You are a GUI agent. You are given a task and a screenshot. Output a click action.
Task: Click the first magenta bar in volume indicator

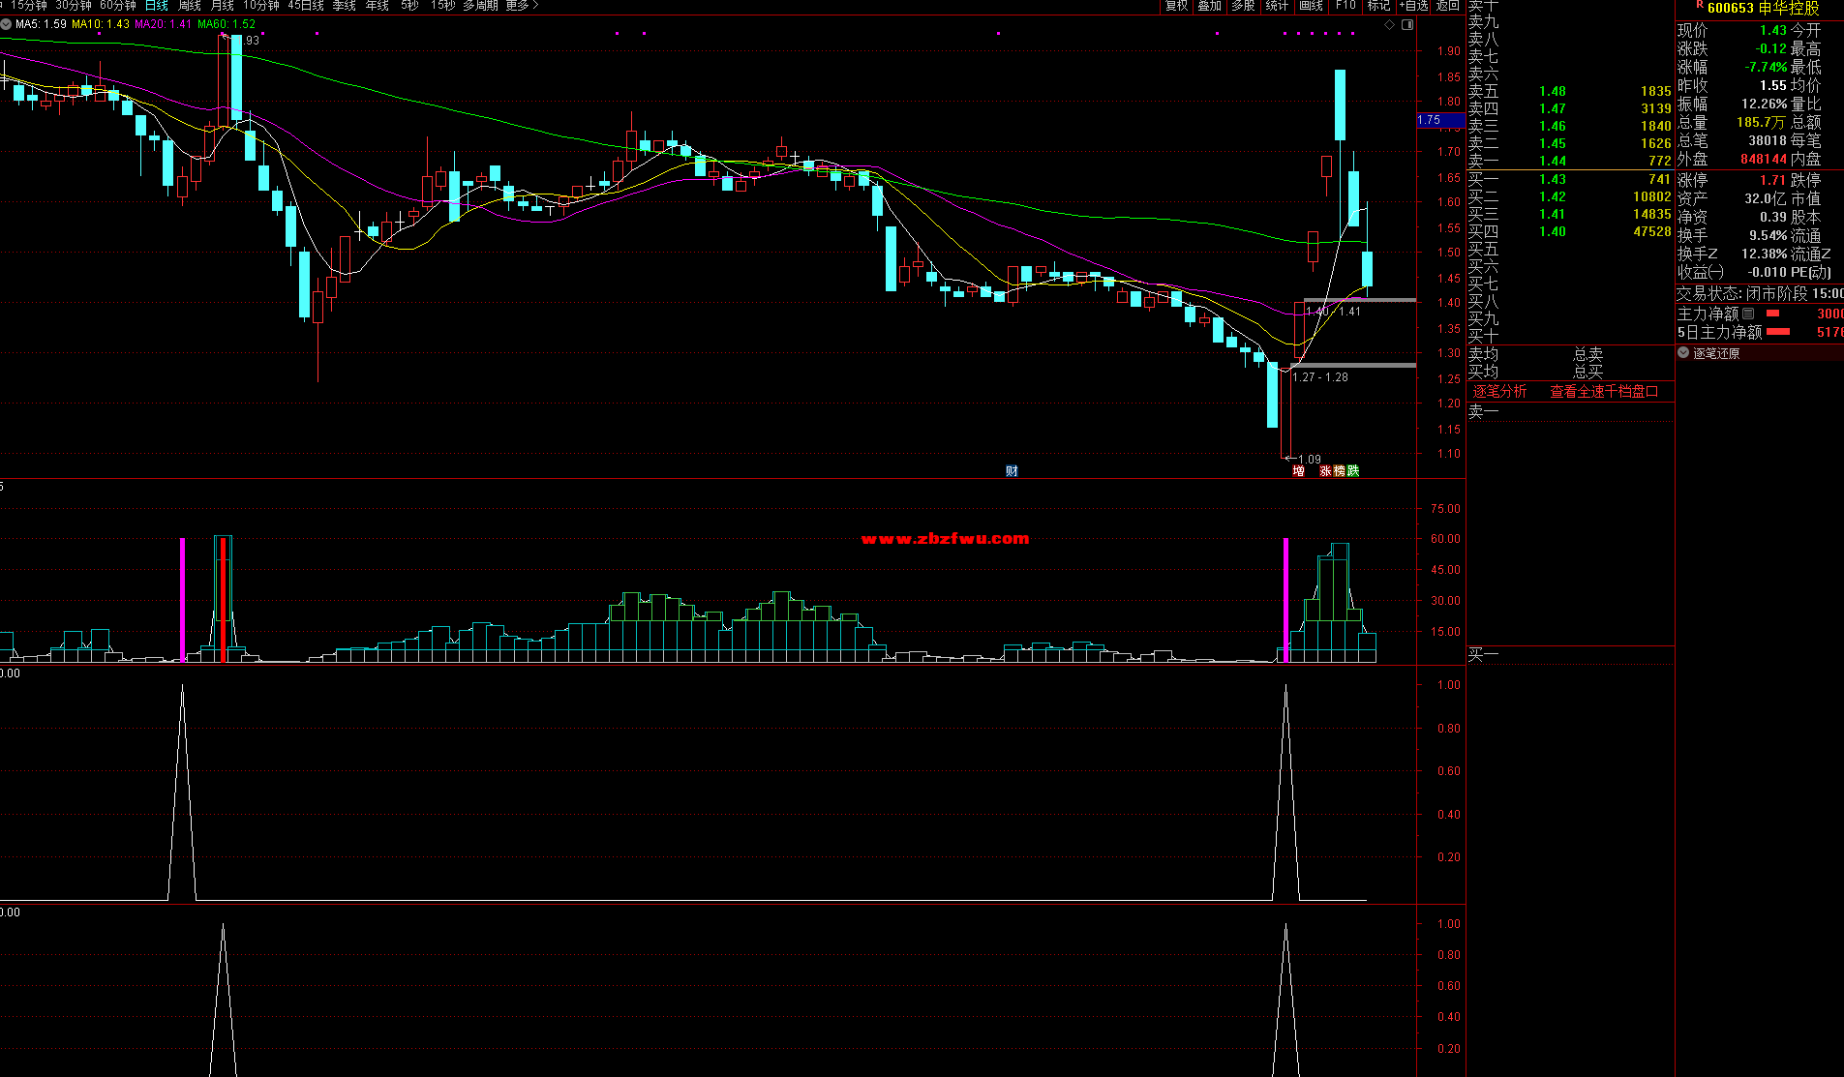click(182, 600)
